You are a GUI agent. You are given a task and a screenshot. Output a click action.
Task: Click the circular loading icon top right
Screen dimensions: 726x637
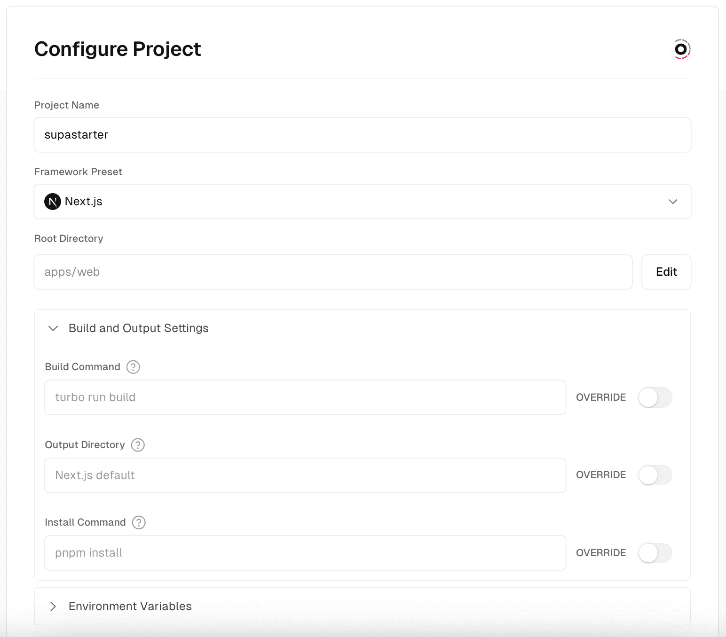[681, 48]
